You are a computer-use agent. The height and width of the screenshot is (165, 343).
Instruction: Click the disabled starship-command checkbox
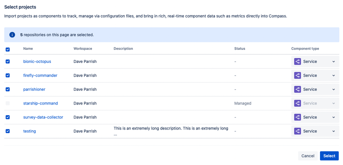tap(8, 103)
